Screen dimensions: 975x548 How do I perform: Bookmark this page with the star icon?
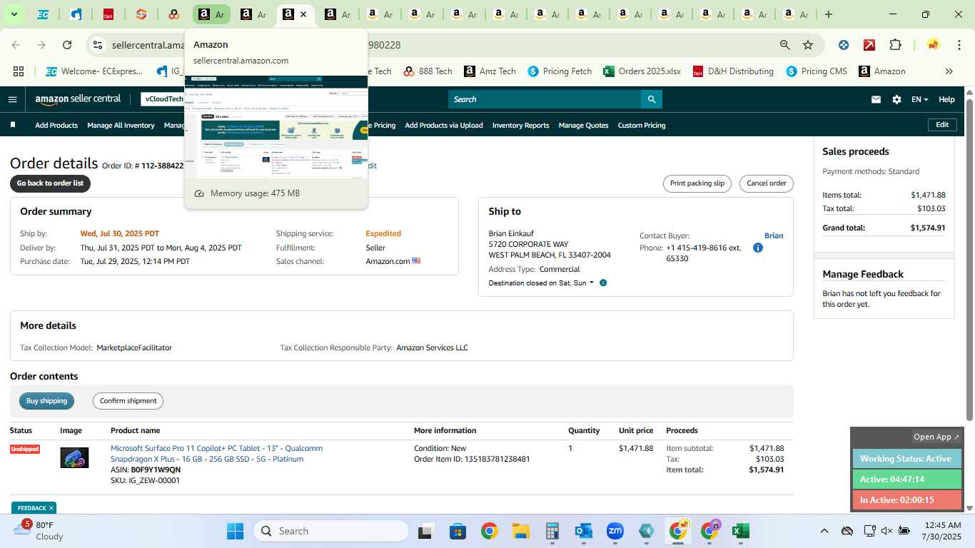[x=808, y=45]
